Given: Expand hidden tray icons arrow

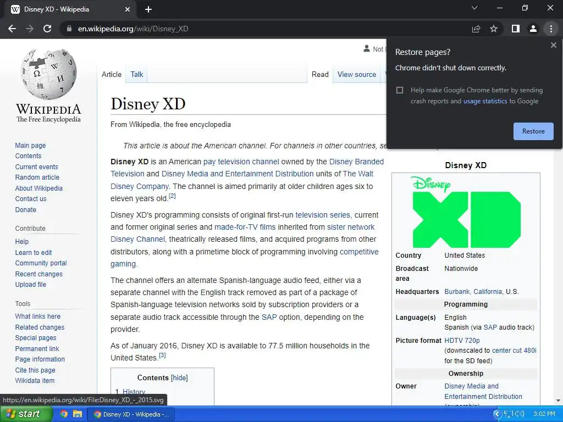Looking at the screenshot, I should (x=497, y=414).
